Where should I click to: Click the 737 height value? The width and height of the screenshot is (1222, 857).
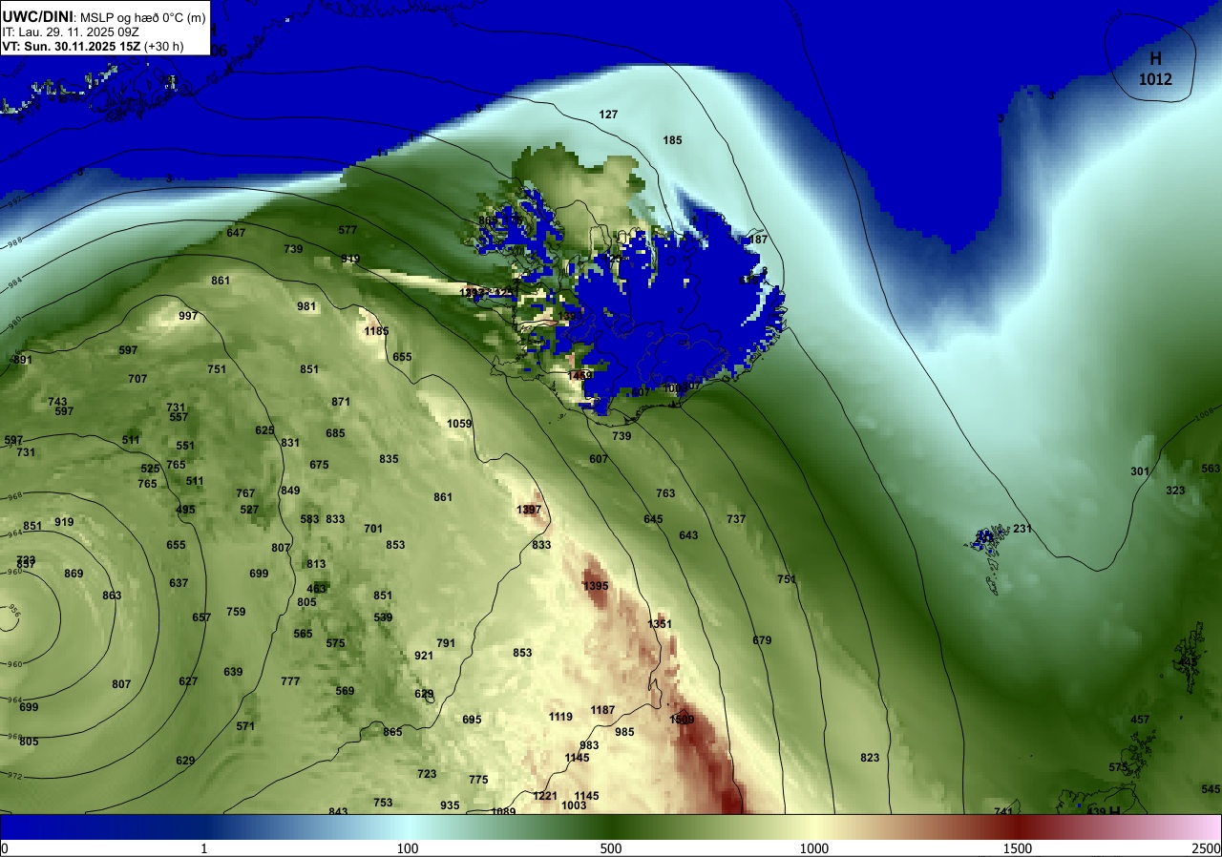tap(736, 519)
